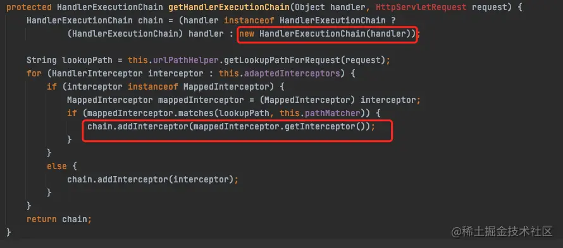Screen dimensions: 563x248
Task: Click 'chain.addInterceptor(interceptor)' in else block
Action: 151,179
